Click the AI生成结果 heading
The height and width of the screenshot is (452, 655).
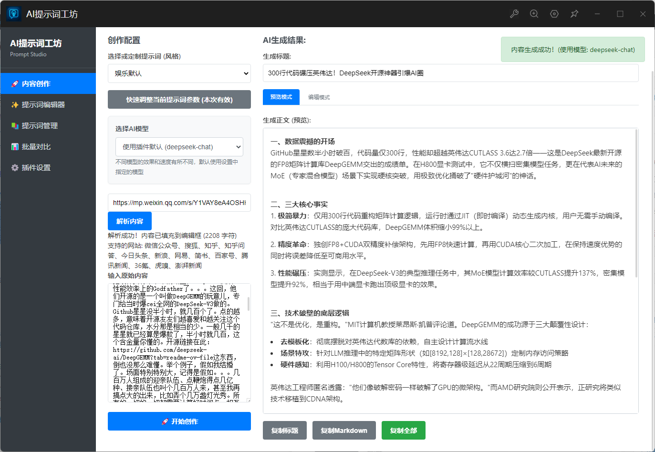point(284,41)
